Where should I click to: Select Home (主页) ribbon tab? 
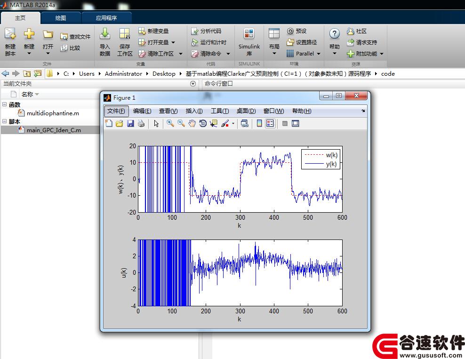click(20, 18)
